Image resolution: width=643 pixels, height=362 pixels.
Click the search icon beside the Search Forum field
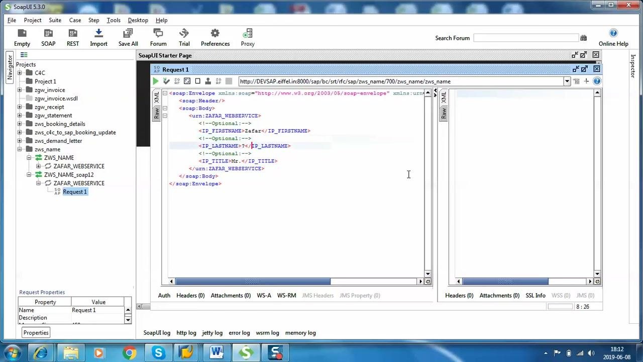click(x=583, y=38)
